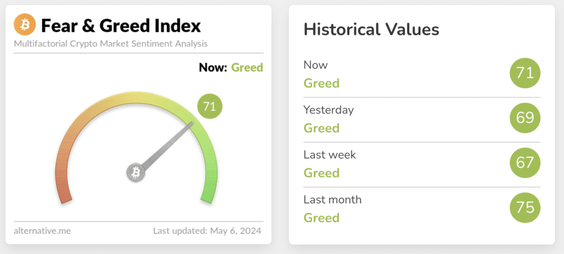The width and height of the screenshot is (564, 254).
Task: Click the Last week value 67 circle
Action: (525, 163)
